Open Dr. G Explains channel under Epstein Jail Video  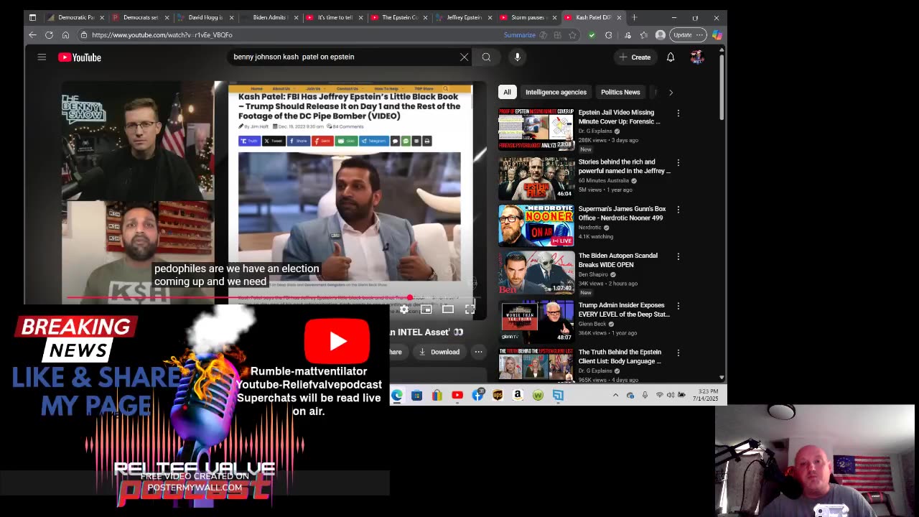click(x=595, y=131)
